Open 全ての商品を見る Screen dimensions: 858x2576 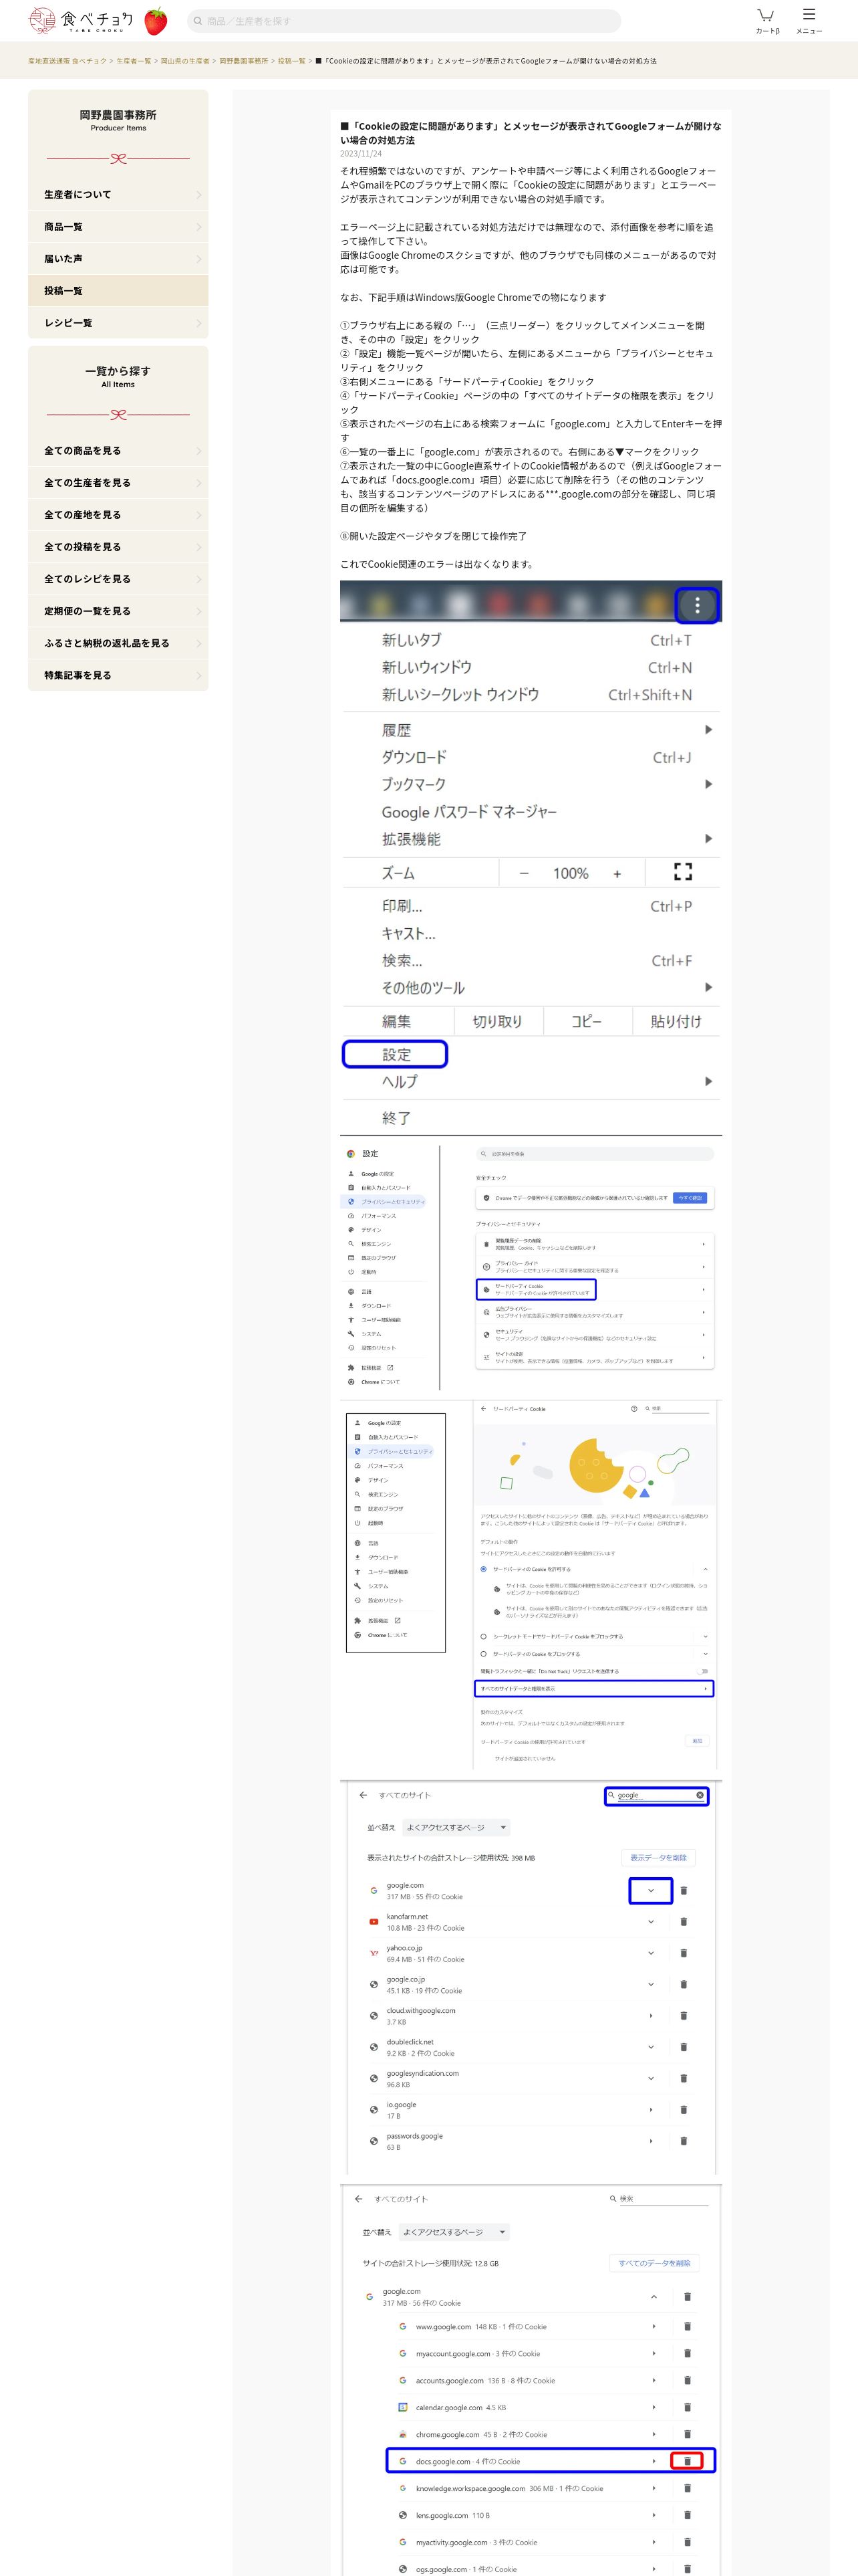[118, 451]
